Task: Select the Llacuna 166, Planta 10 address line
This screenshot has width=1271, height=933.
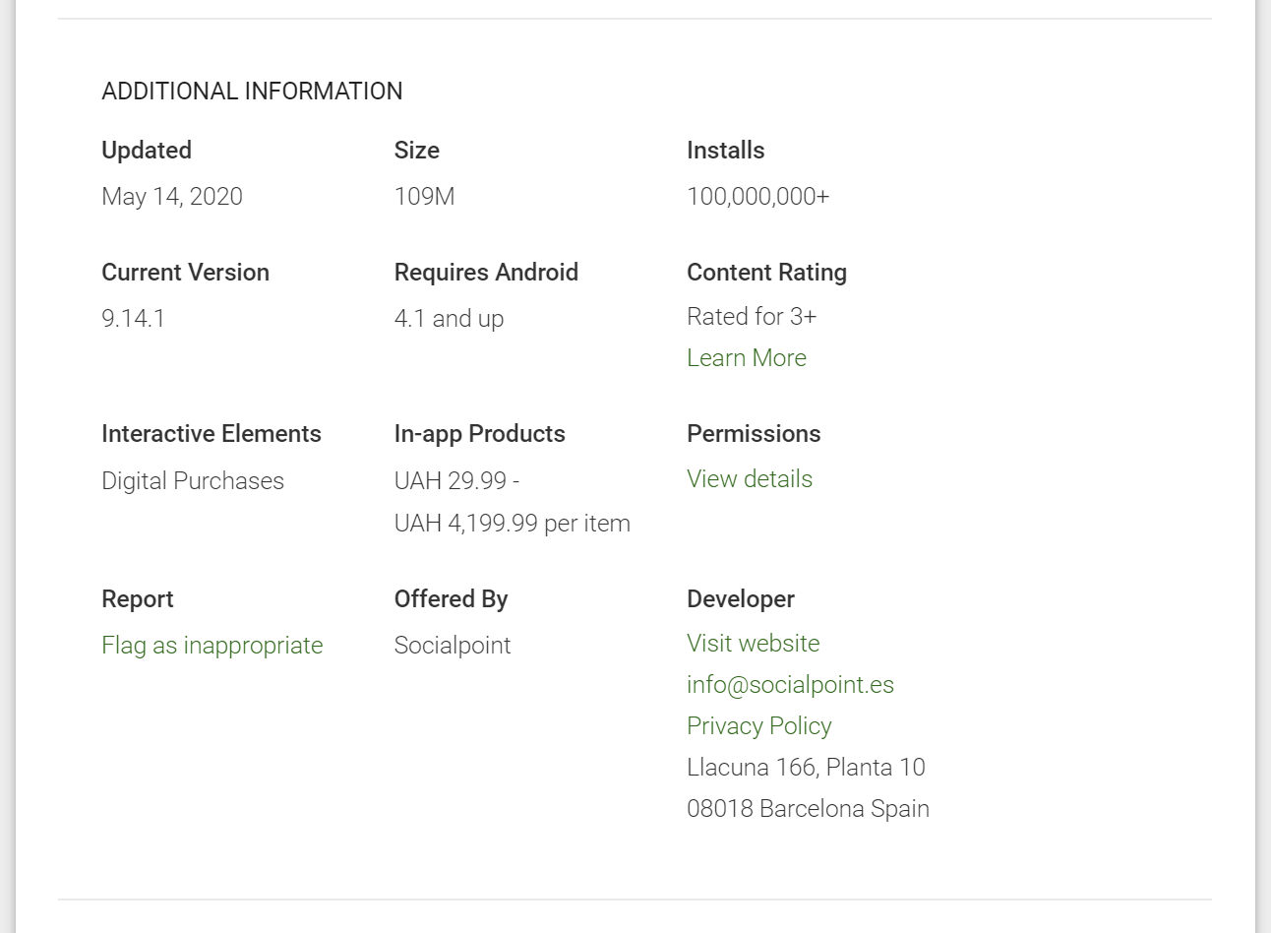Action: click(805, 768)
